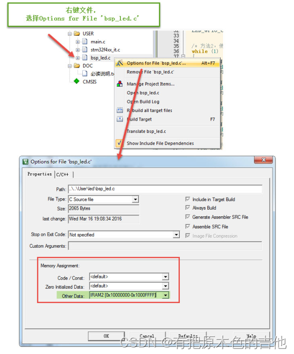Toggle Include in Target Build checkbox
The width and height of the screenshot is (294, 354).
187,199
